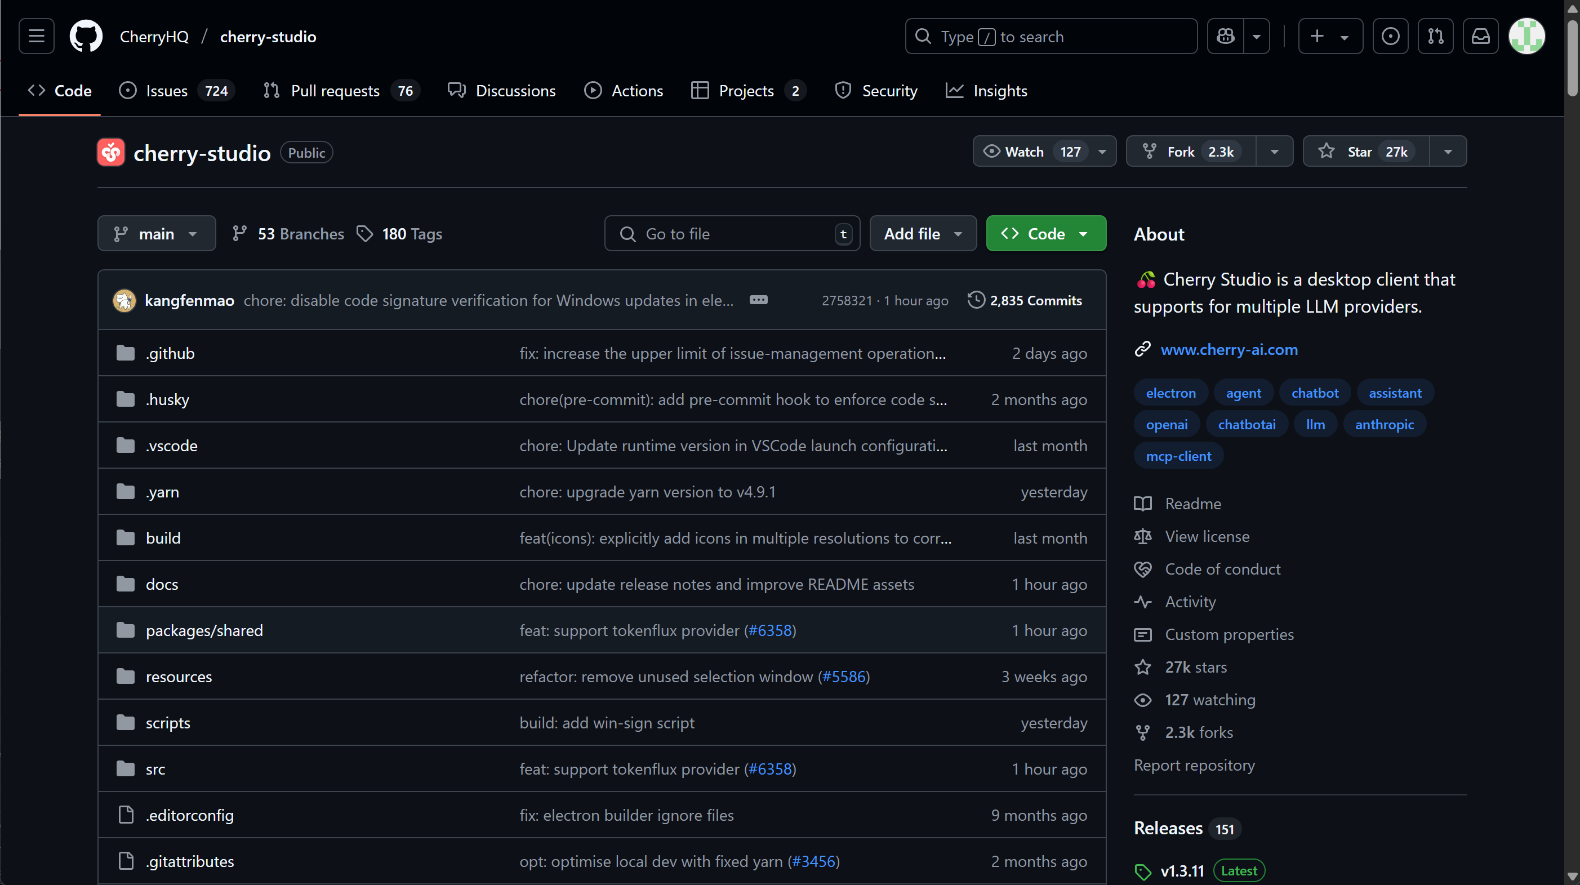The height and width of the screenshot is (885, 1580).
Task: Open the notifications inbox icon
Action: 1481,36
